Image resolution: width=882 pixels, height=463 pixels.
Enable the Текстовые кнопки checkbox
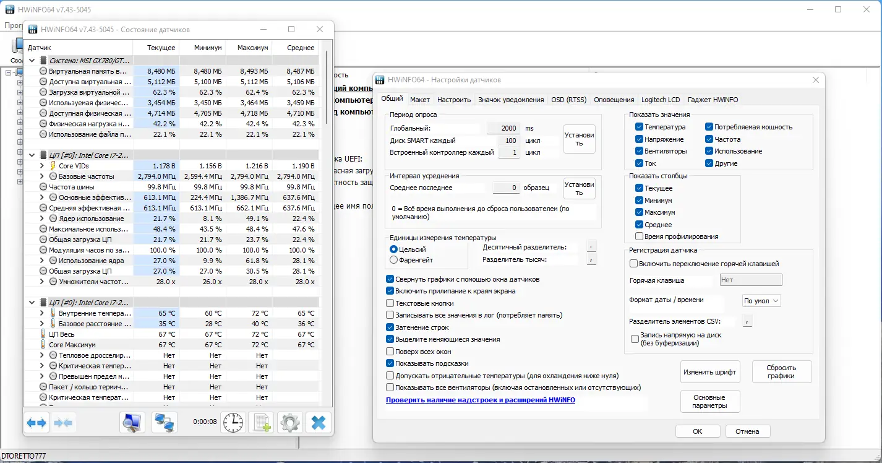point(390,303)
